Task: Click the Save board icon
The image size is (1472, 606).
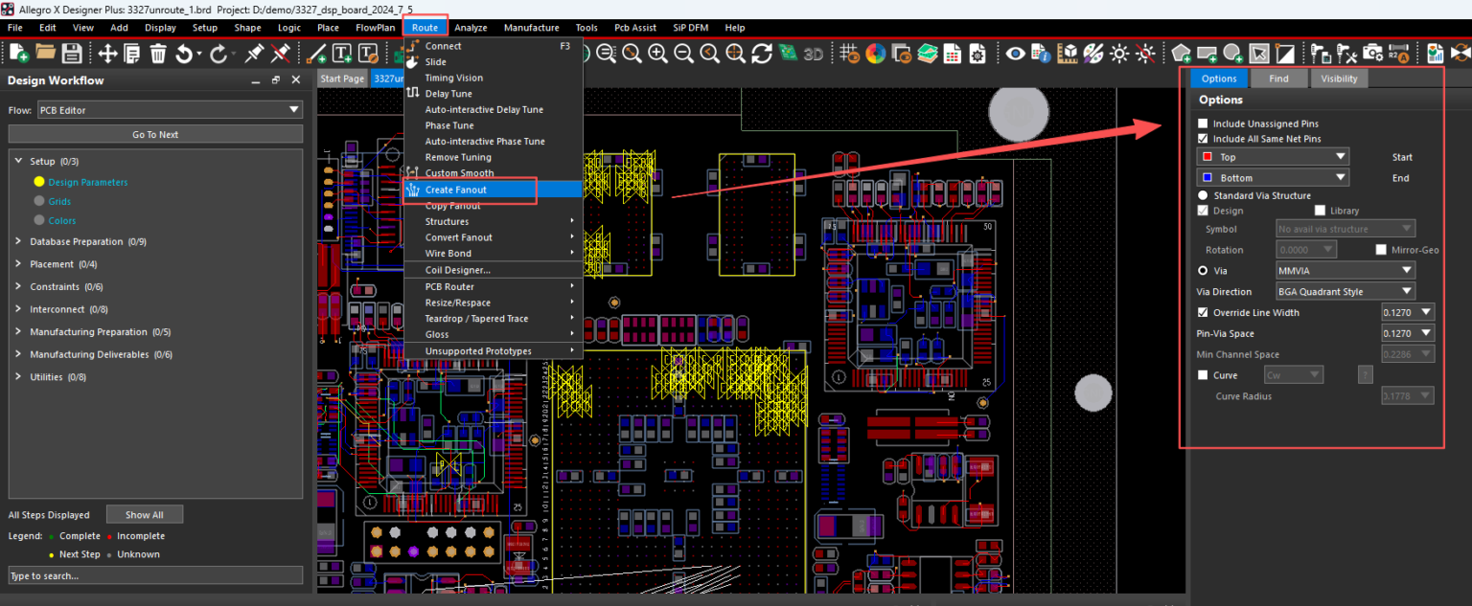Action: click(x=71, y=55)
